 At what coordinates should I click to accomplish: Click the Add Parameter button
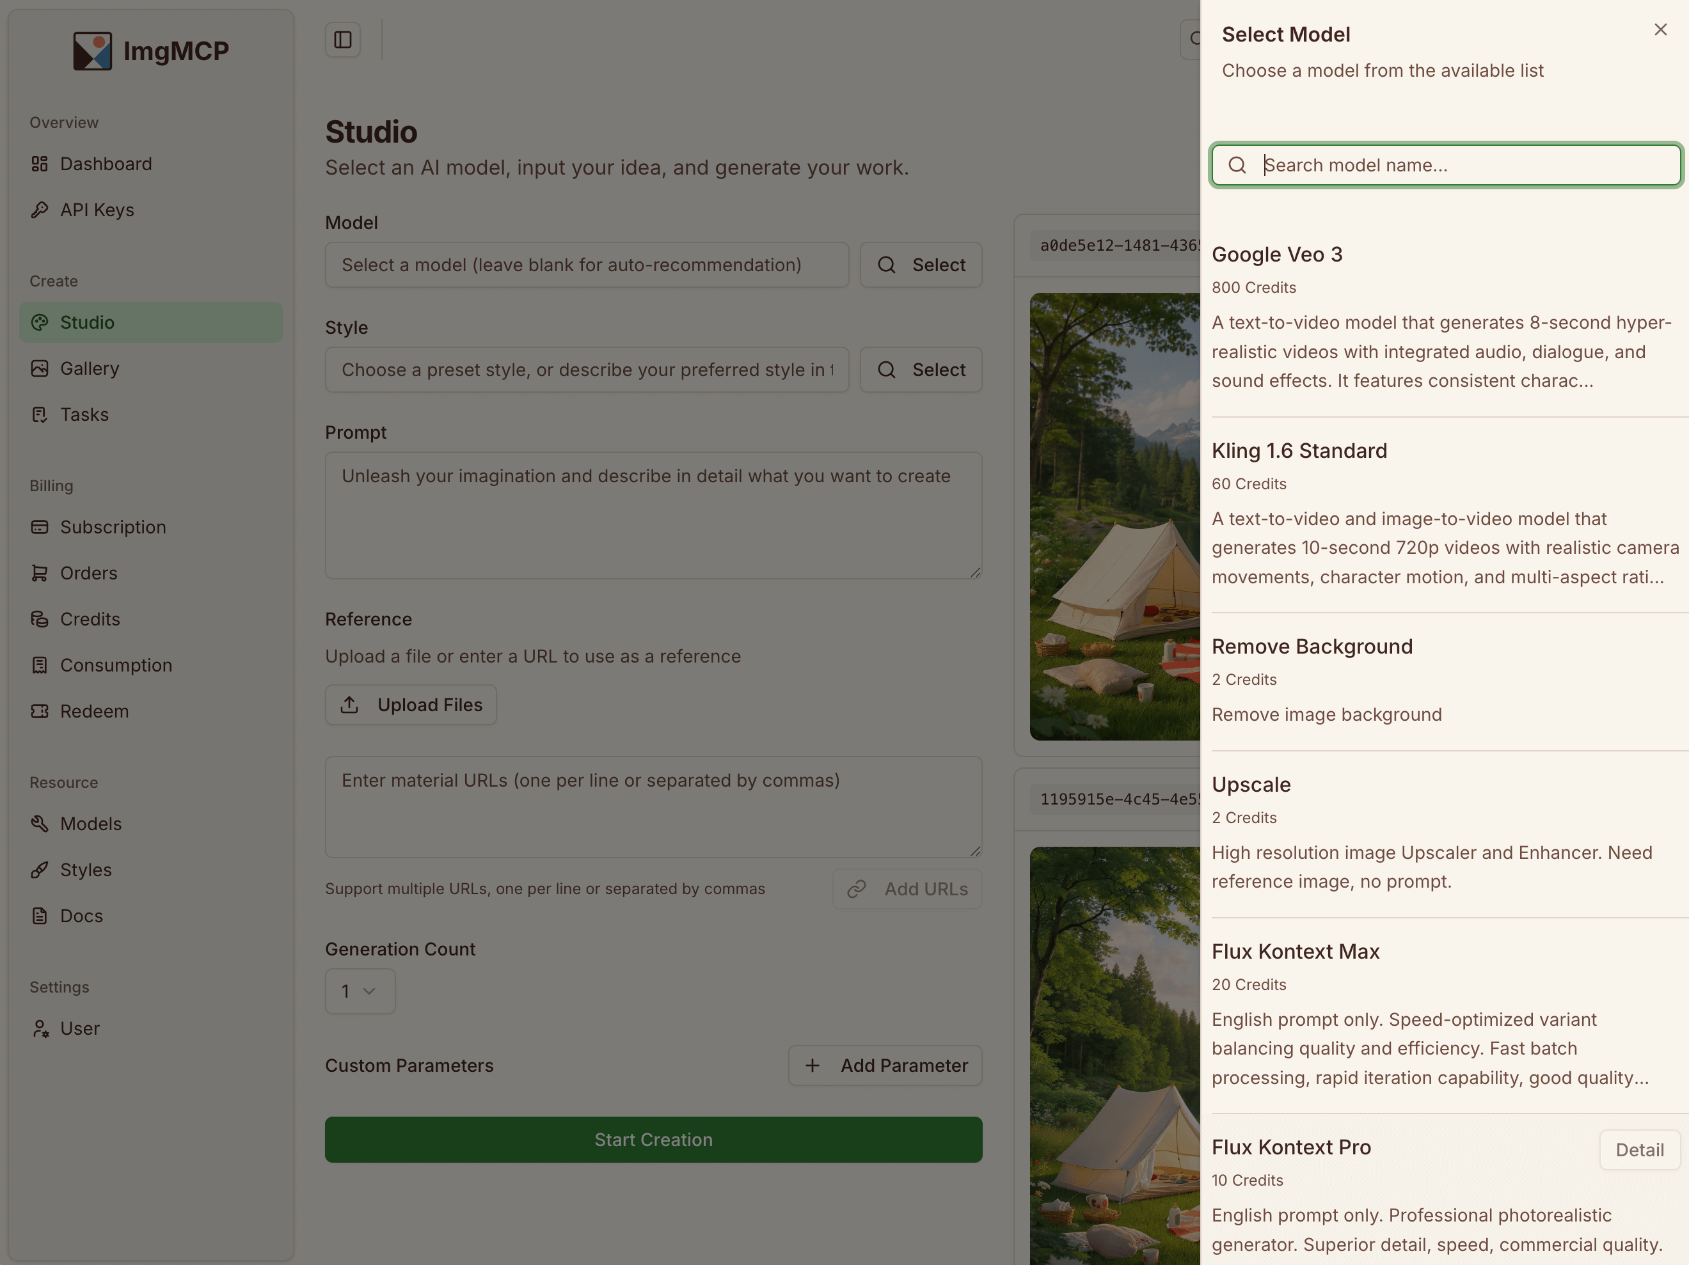coord(885,1065)
